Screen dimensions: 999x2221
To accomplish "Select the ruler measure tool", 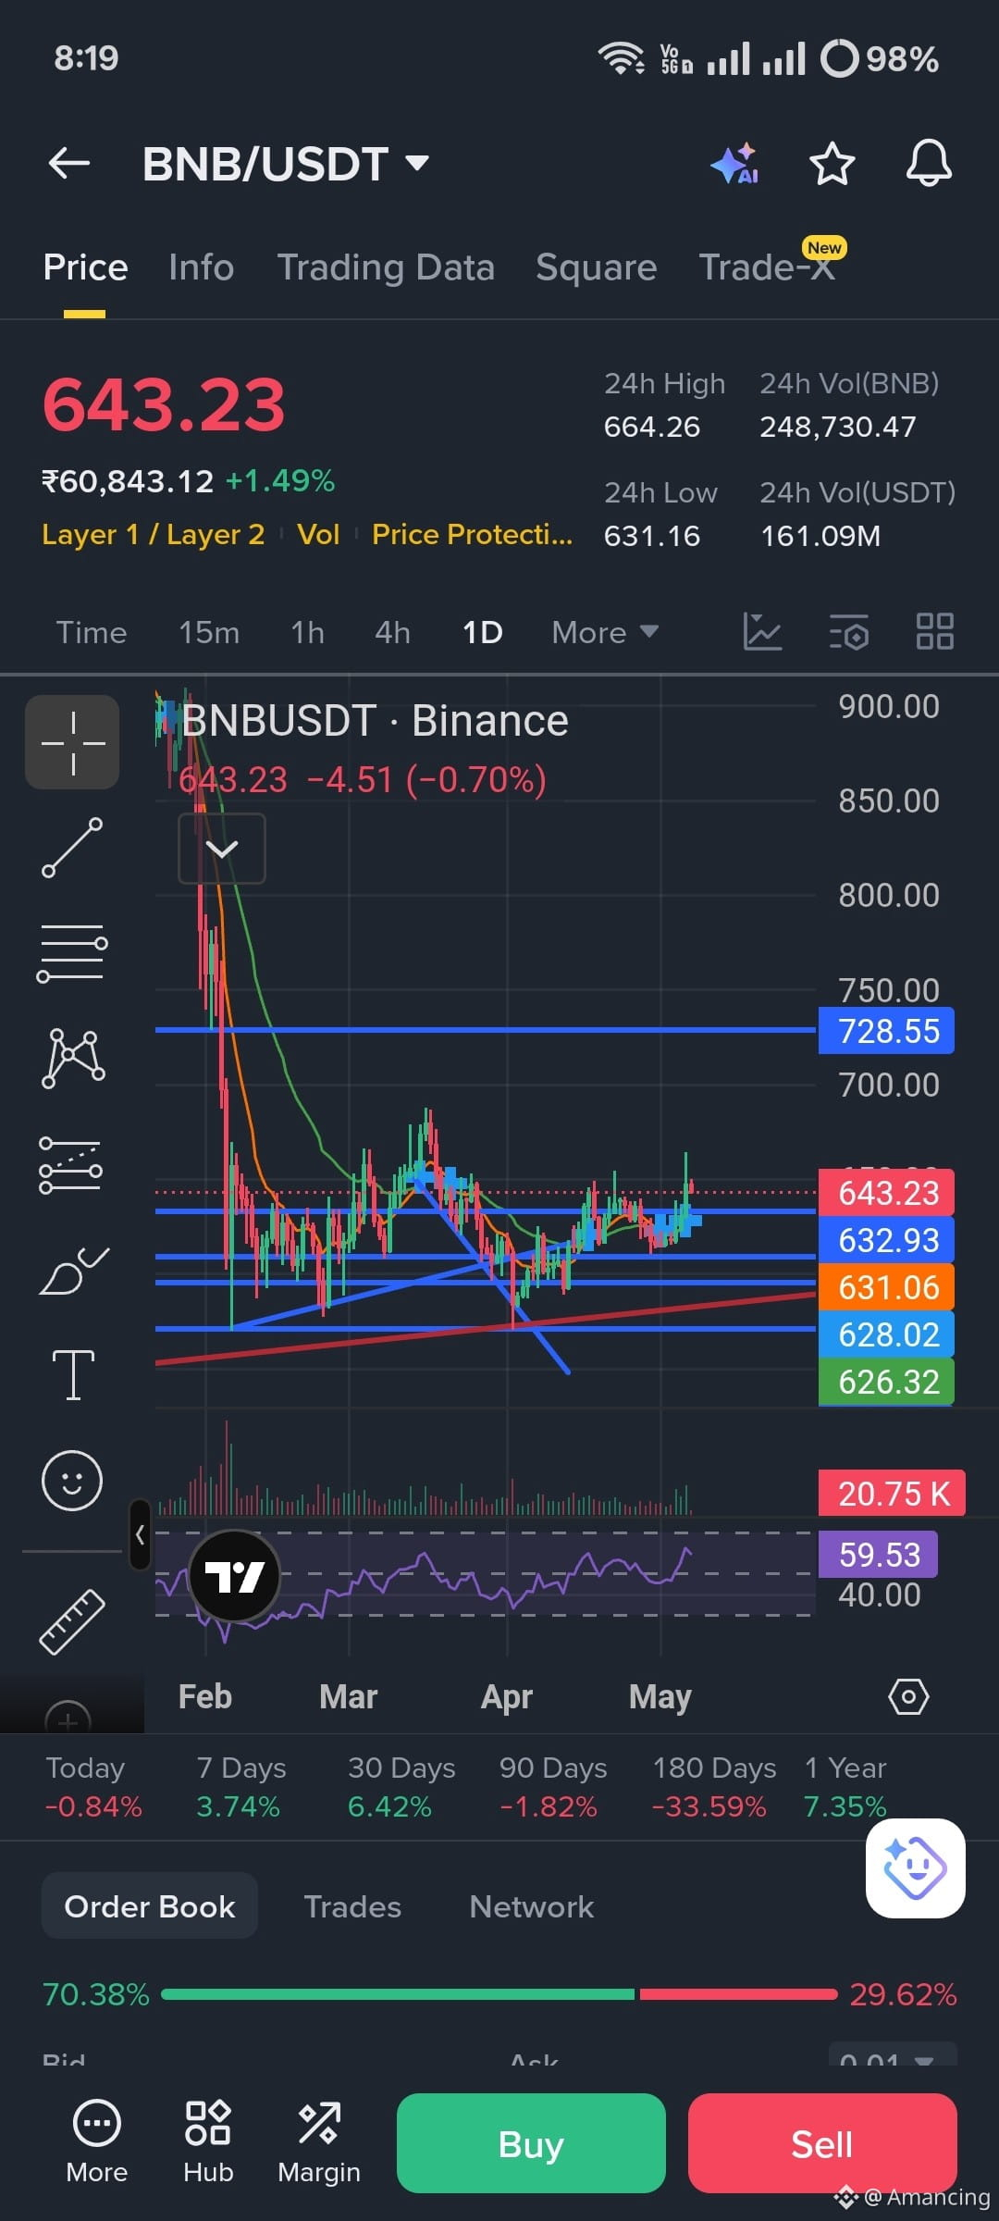I will coord(72,1621).
